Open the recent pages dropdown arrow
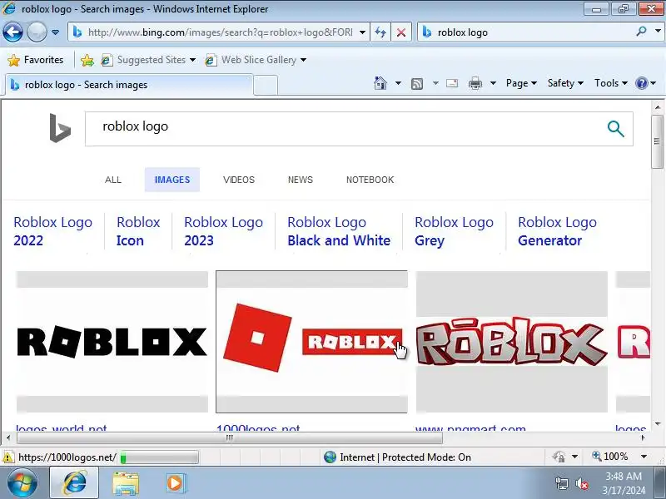666x499 pixels. pyautogui.click(x=55, y=32)
